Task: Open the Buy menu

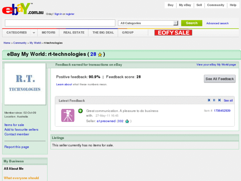Action: tap(170, 5)
